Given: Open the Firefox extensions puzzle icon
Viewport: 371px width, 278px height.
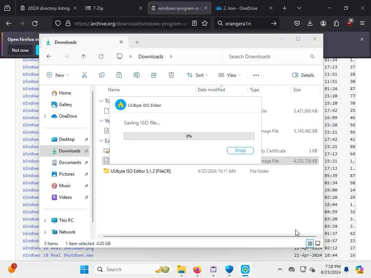Looking at the screenshot, I should click(336, 23).
